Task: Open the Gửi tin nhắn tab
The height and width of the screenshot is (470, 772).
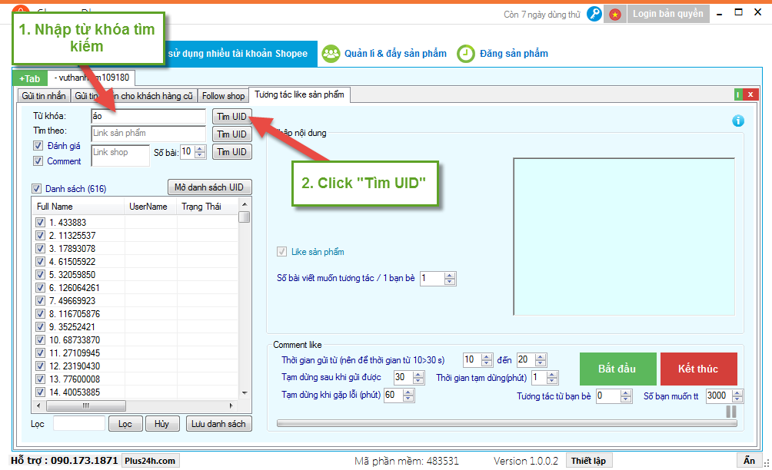Action: coord(43,96)
